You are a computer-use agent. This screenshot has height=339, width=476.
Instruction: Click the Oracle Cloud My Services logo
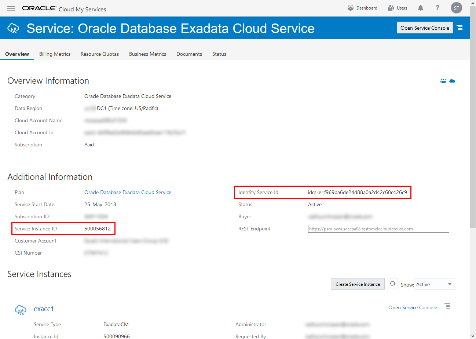pyautogui.click(x=64, y=8)
